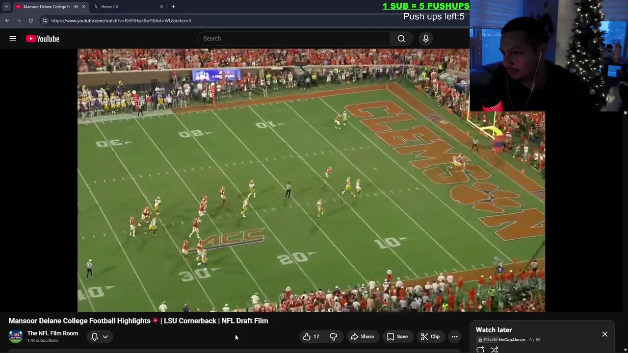
Task: Close the Mansoor Delane YouTube tab
Action: 83,7
